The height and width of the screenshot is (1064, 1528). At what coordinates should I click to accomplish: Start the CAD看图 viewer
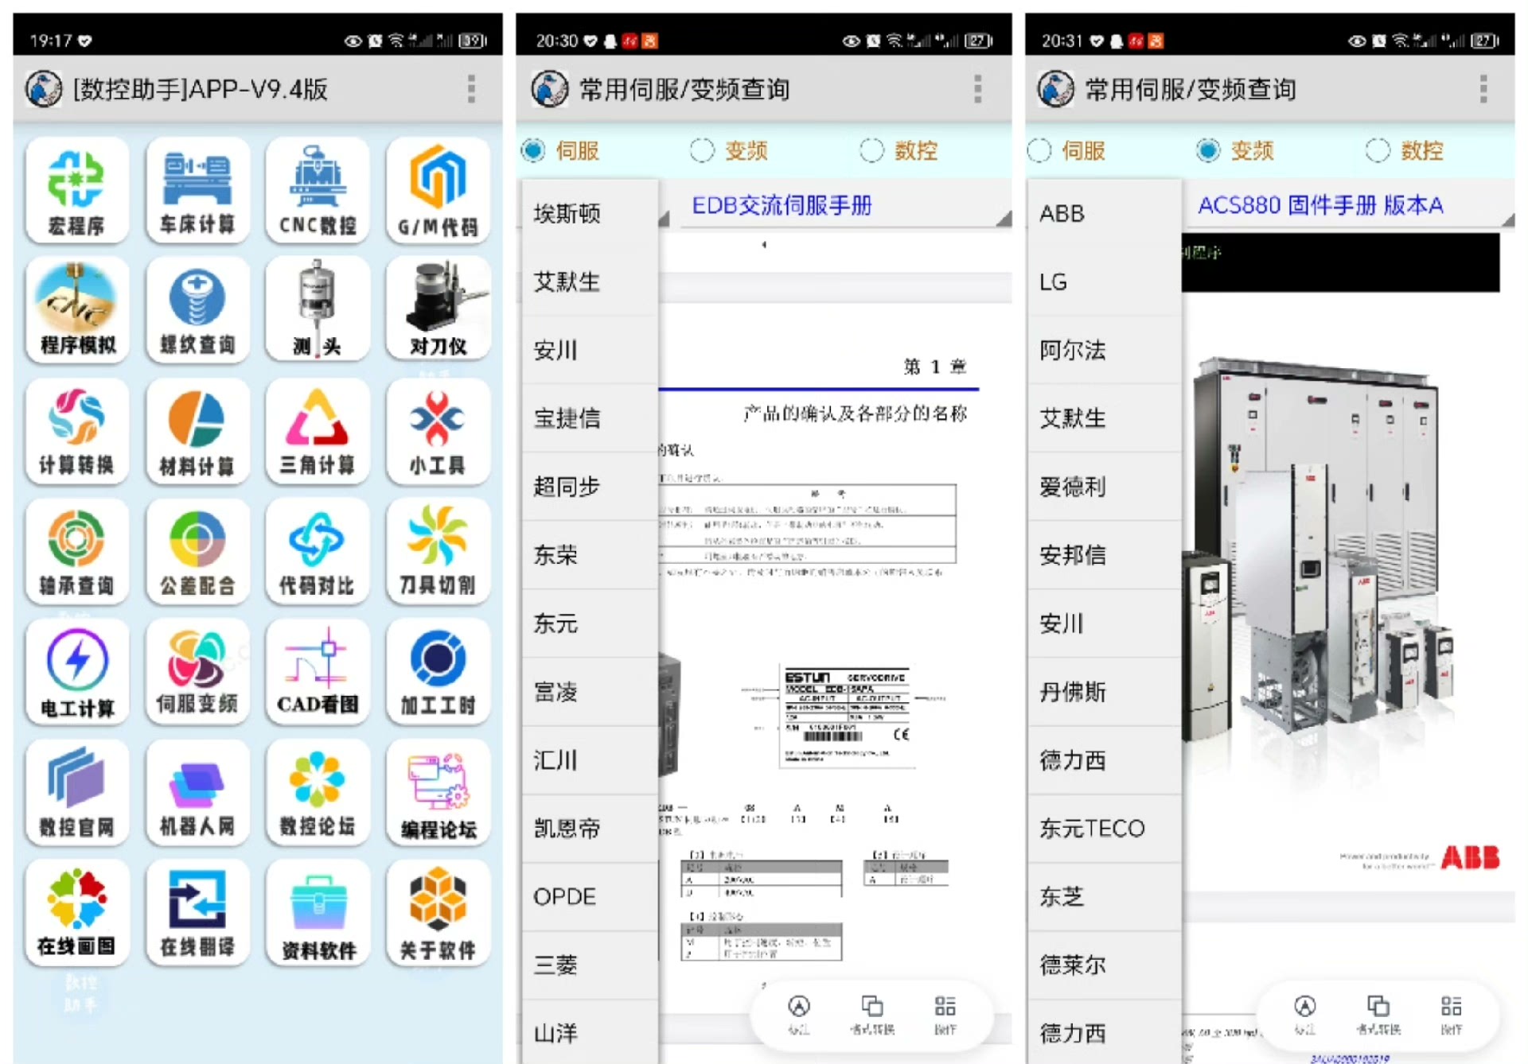coord(317,673)
